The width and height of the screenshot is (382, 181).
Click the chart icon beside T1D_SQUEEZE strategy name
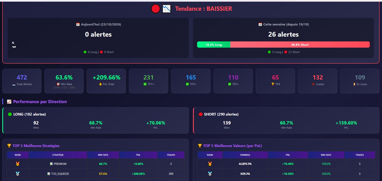(x=49, y=174)
